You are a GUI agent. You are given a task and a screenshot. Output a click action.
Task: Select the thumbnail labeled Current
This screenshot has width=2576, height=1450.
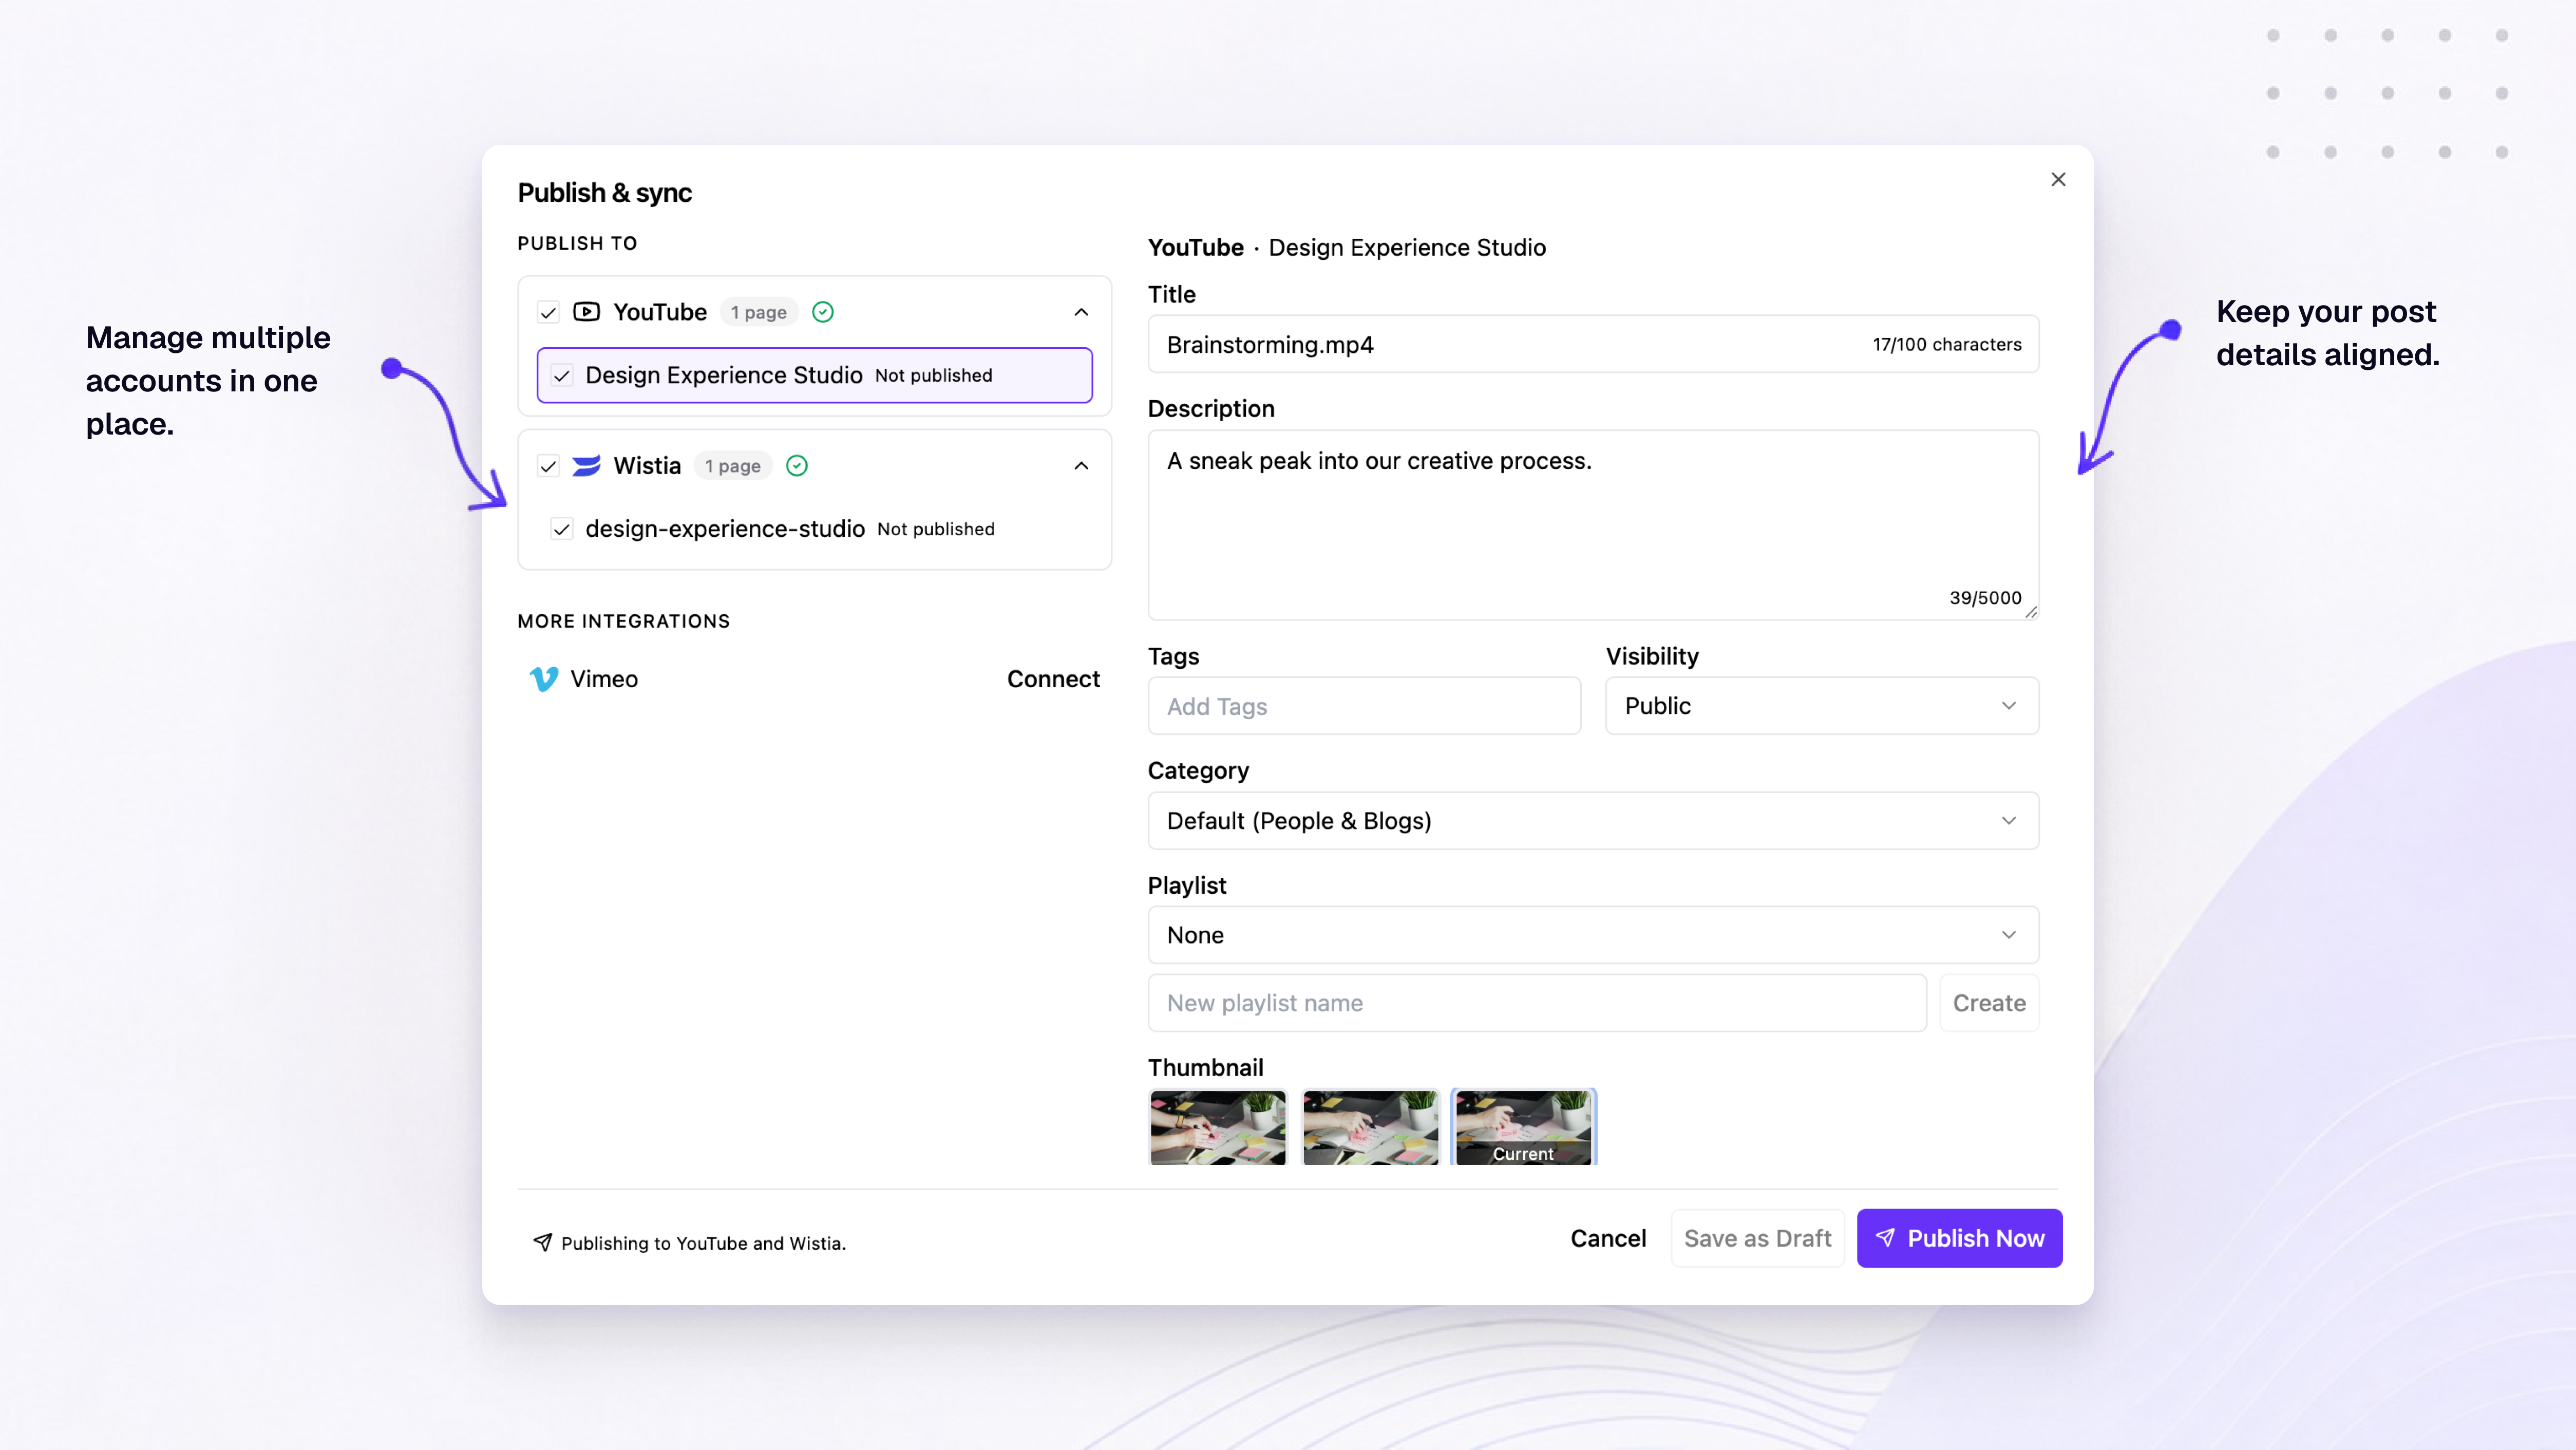(1523, 1127)
